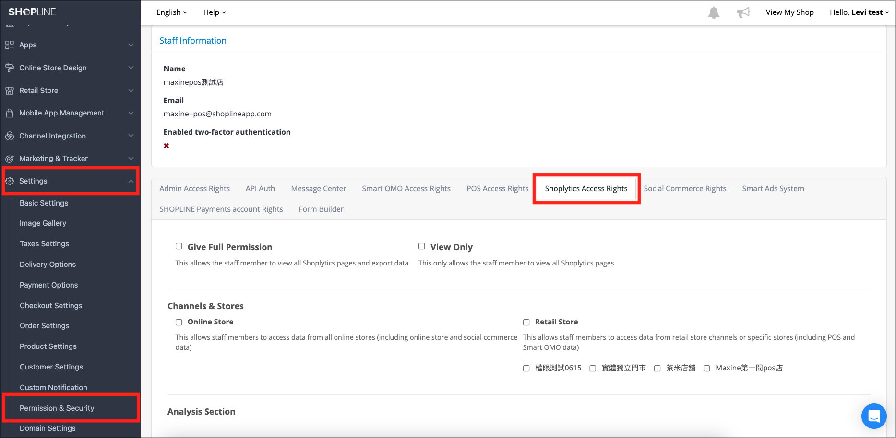Switch to the Message Center tab
Screen dimensions: 896x438
(x=318, y=189)
